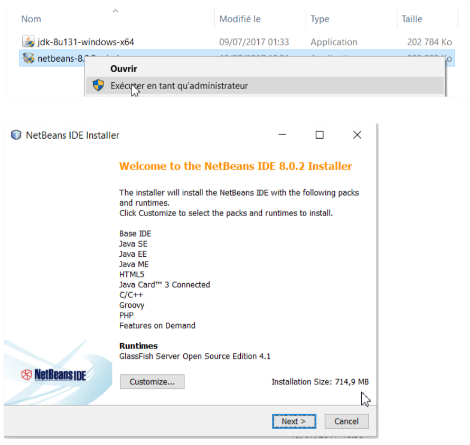The height and width of the screenshot is (445, 470).
Task: Click the netbeans installer file icon
Action: click(29, 58)
